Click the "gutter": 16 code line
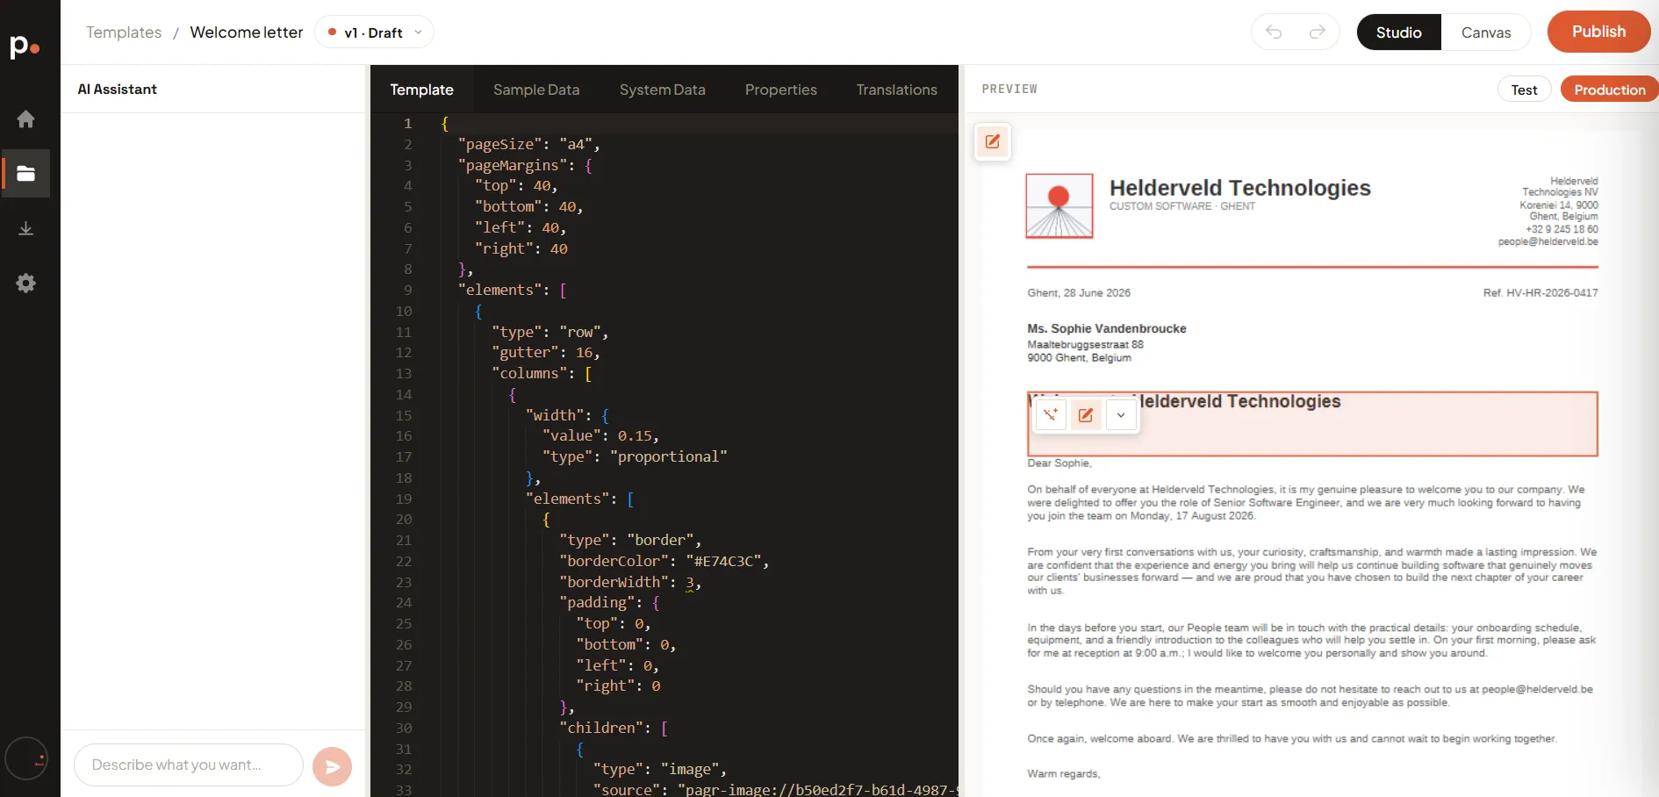Screen dimensions: 1659x797 tap(545, 352)
